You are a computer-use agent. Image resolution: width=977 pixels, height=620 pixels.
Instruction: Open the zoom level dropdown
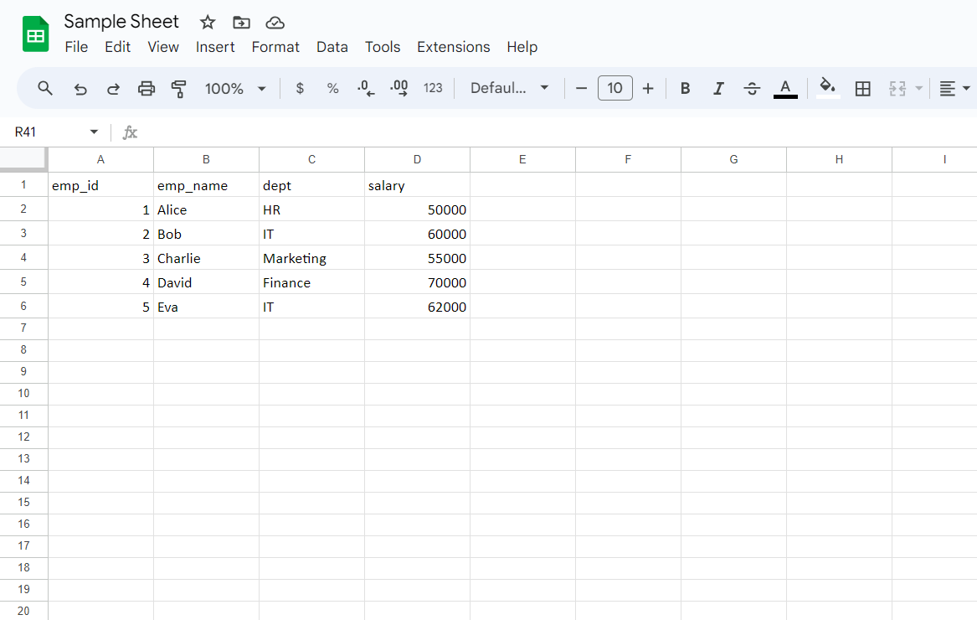[235, 88]
